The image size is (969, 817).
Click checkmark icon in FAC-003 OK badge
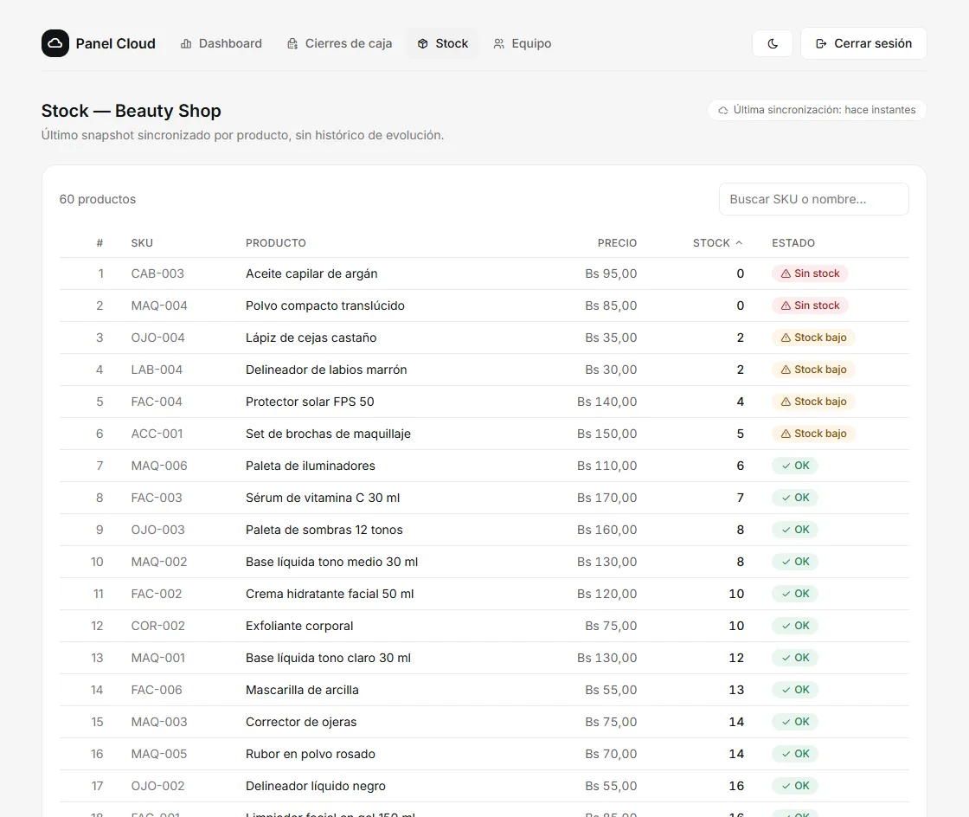(786, 499)
